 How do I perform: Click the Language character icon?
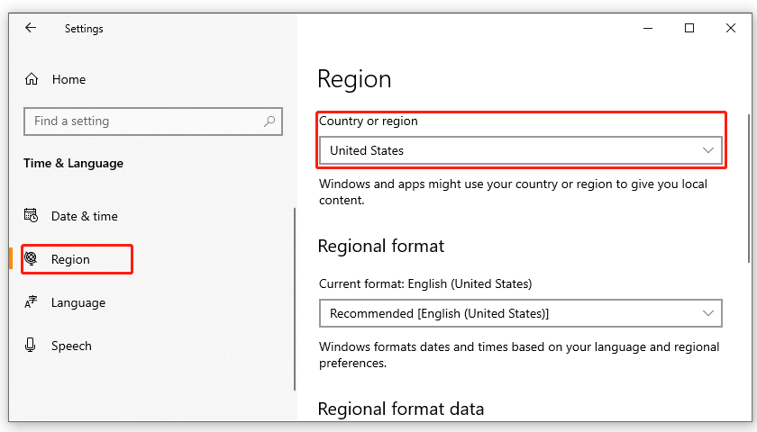pyautogui.click(x=32, y=302)
